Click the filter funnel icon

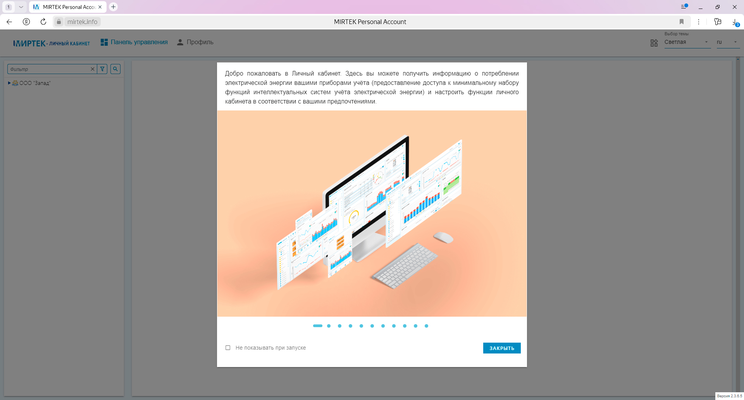[102, 69]
